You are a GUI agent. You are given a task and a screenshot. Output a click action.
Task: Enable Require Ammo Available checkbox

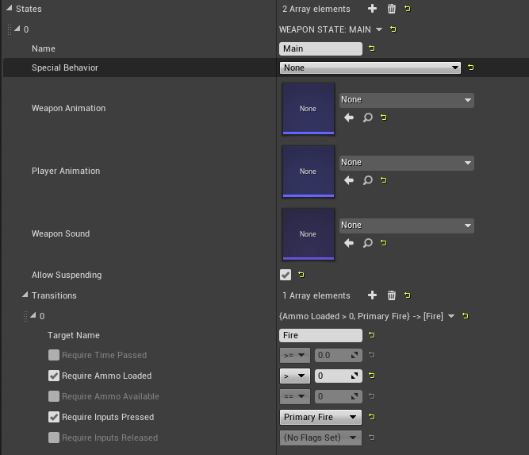(54, 396)
